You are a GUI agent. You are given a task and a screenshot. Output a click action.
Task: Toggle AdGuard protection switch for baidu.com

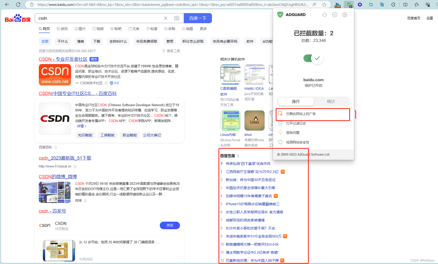[x=314, y=58]
